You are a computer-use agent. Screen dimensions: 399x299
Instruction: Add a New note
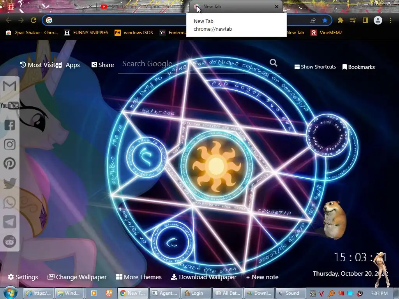[x=262, y=277]
